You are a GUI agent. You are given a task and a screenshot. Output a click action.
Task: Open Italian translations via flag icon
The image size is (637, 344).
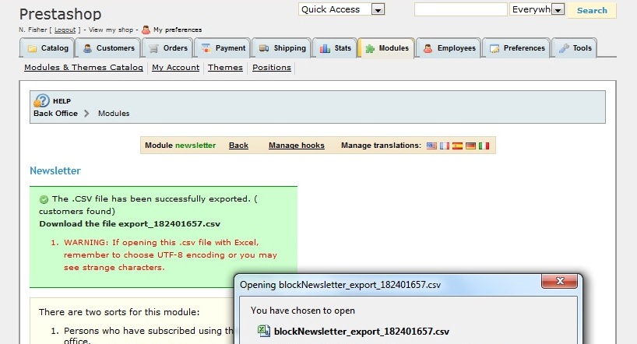click(484, 146)
